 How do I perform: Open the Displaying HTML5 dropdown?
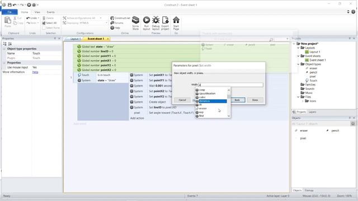[106, 23]
